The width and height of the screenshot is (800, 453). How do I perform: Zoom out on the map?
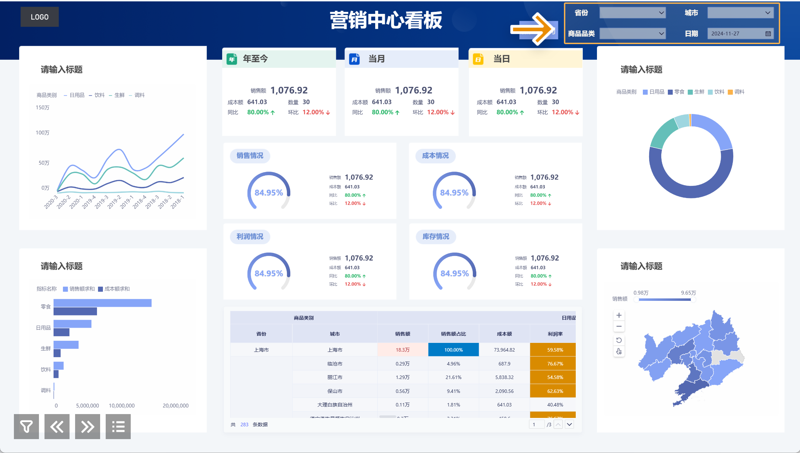click(619, 327)
